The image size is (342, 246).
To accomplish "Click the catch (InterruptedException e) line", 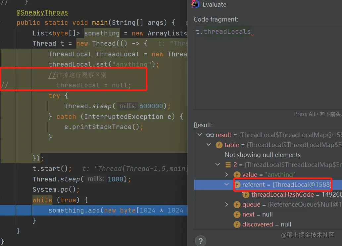I will point(116,117).
